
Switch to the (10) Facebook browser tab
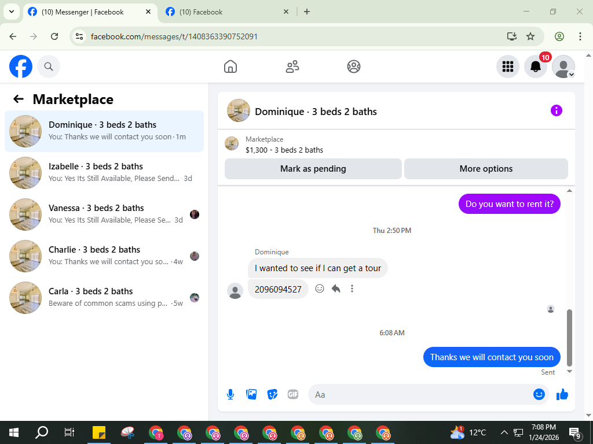click(x=227, y=12)
